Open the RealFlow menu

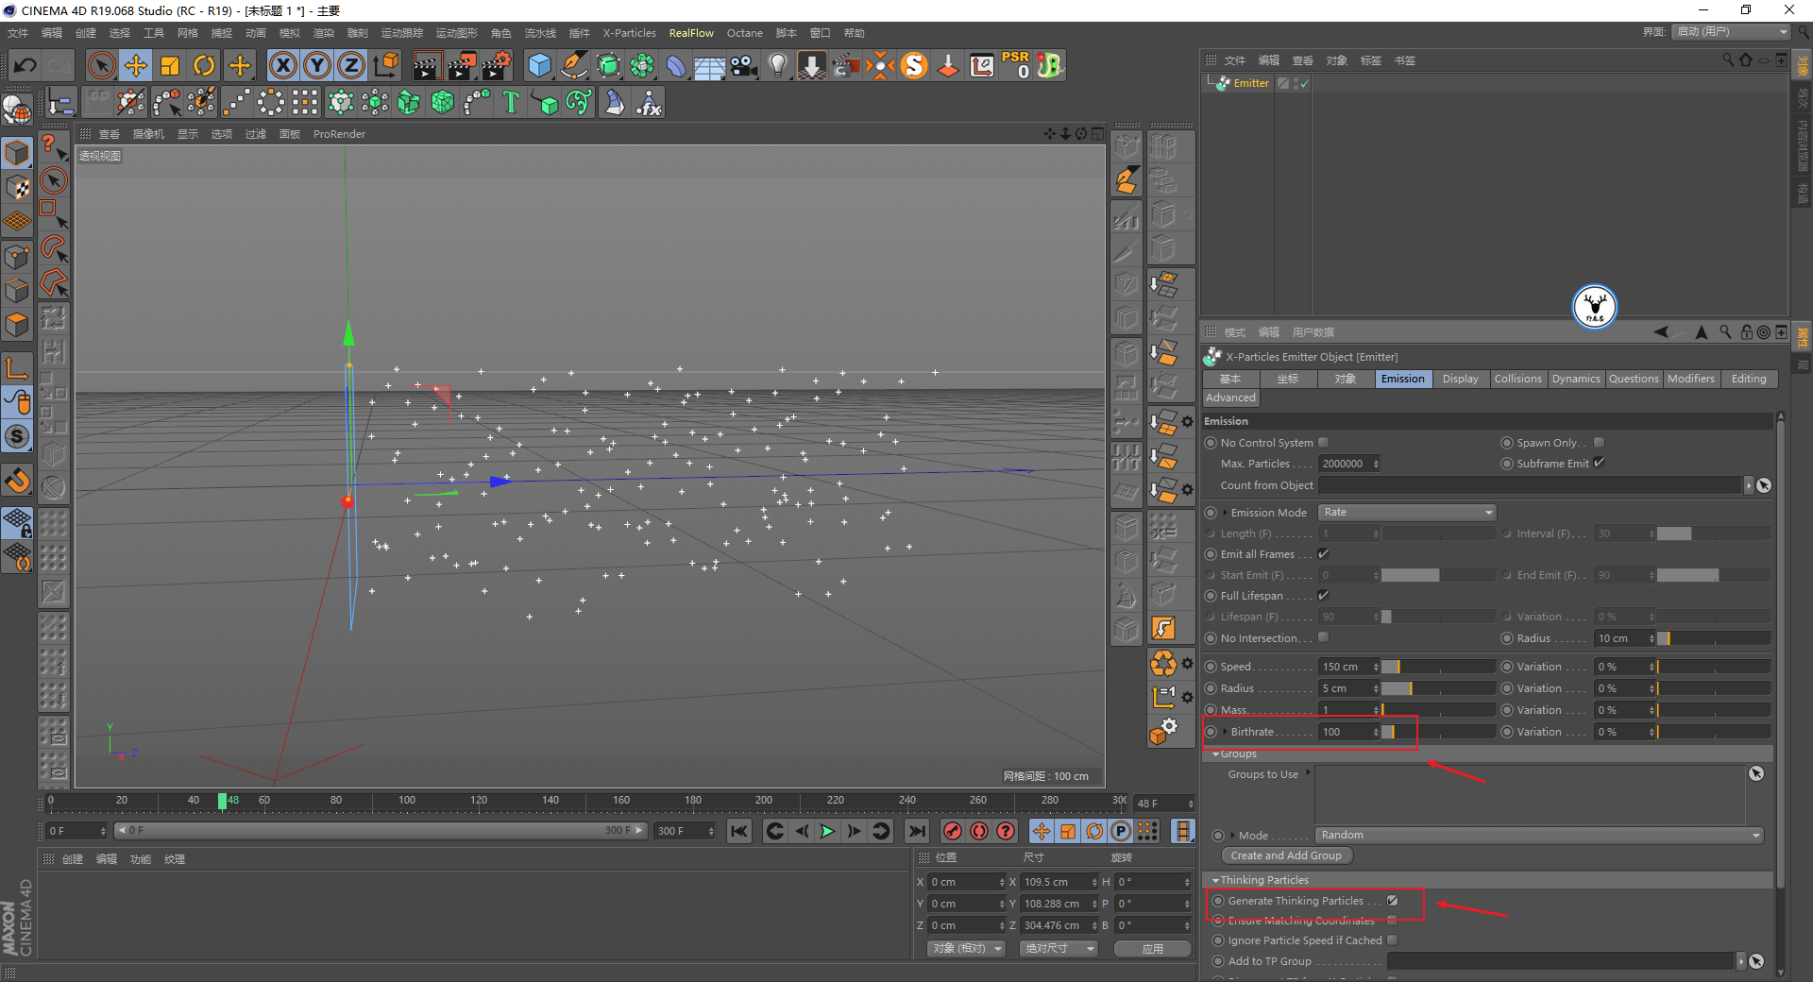pyautogui.click(x=691, y=33)
